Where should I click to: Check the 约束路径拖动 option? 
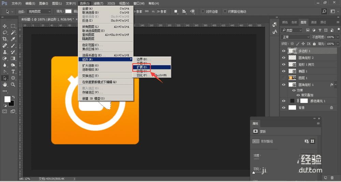pos(225,11)
